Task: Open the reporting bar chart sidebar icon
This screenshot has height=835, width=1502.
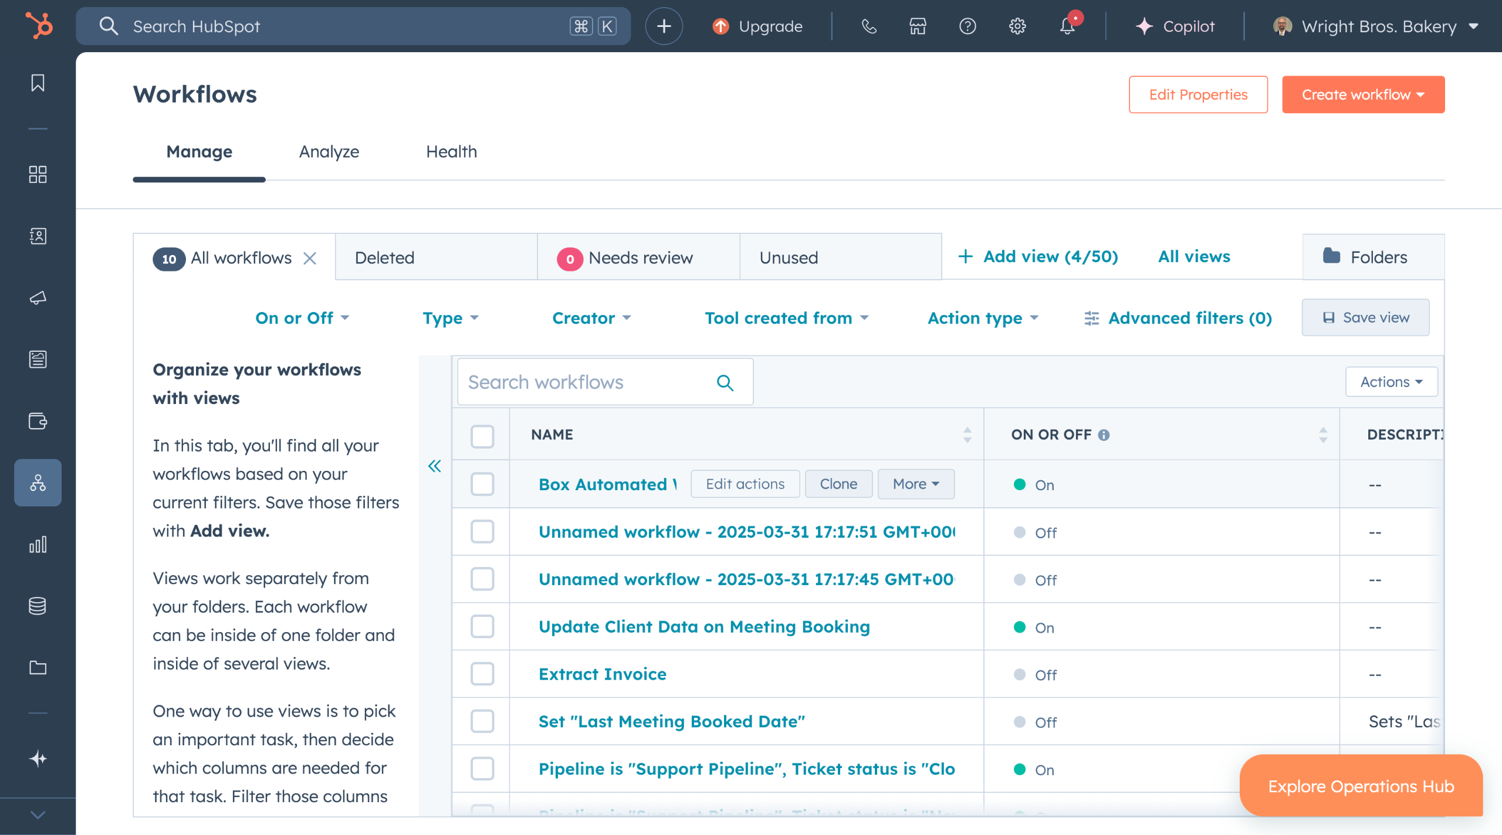Action: coord(38,544)
